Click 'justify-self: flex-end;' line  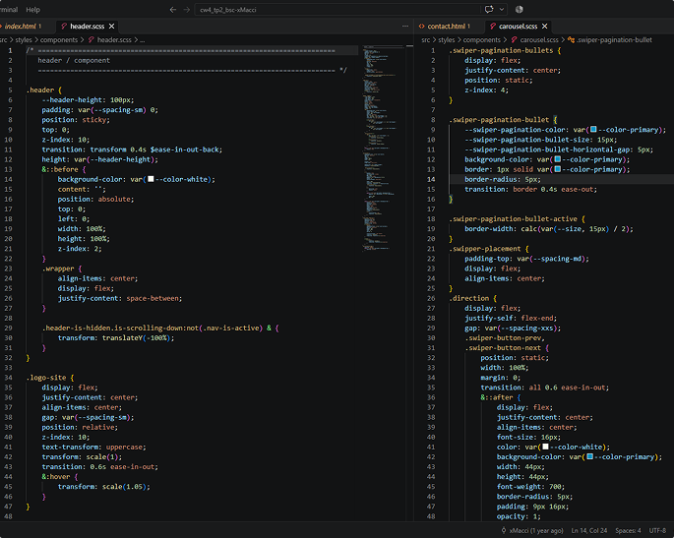coord(511,319)
